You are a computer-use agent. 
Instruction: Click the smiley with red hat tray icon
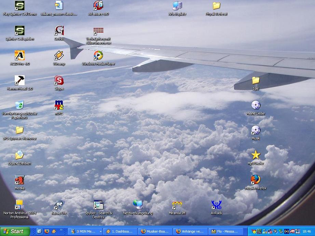click(x=254, y=231)
